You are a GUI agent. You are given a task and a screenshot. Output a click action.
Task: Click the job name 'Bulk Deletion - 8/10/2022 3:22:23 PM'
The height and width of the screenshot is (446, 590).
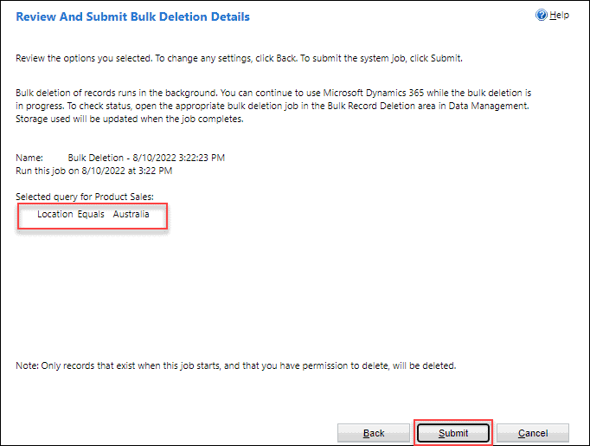(146, 158)
